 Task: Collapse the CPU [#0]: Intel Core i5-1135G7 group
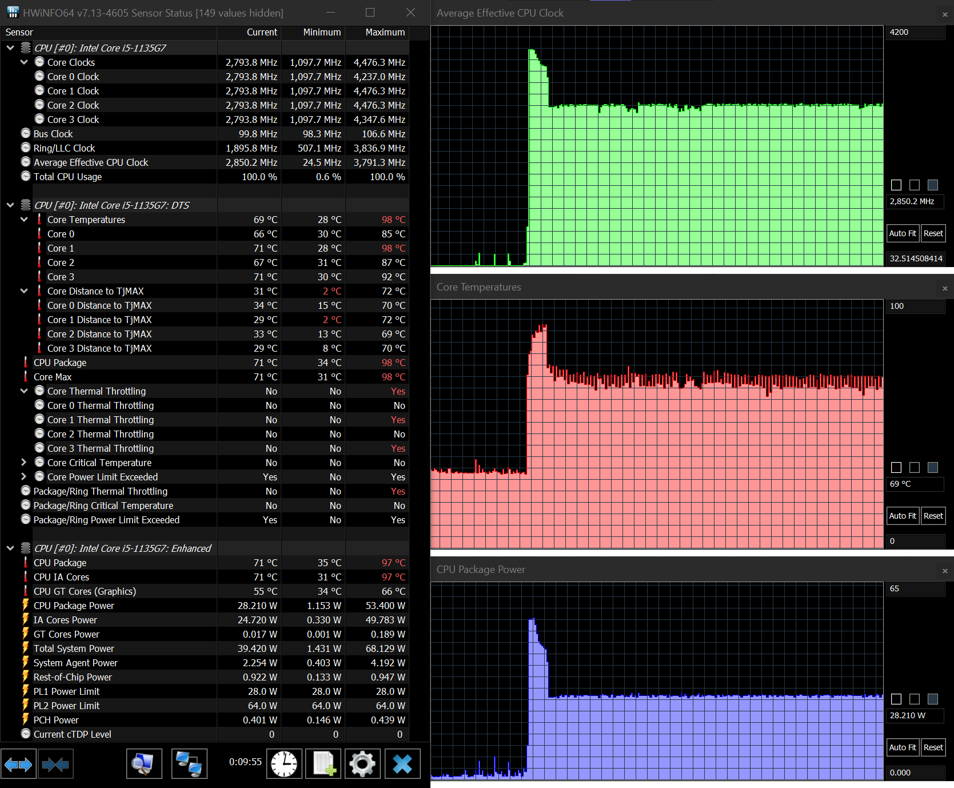pyautogui.click(x=10, y=48)
